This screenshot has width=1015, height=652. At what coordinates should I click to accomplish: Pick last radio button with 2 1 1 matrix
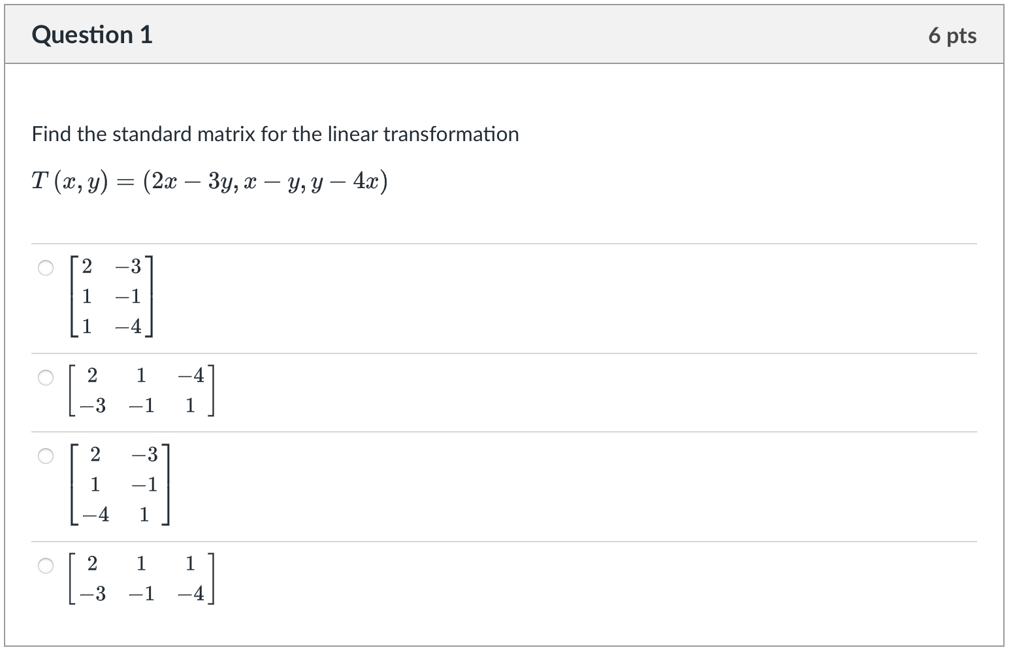(x=45, y=565)
